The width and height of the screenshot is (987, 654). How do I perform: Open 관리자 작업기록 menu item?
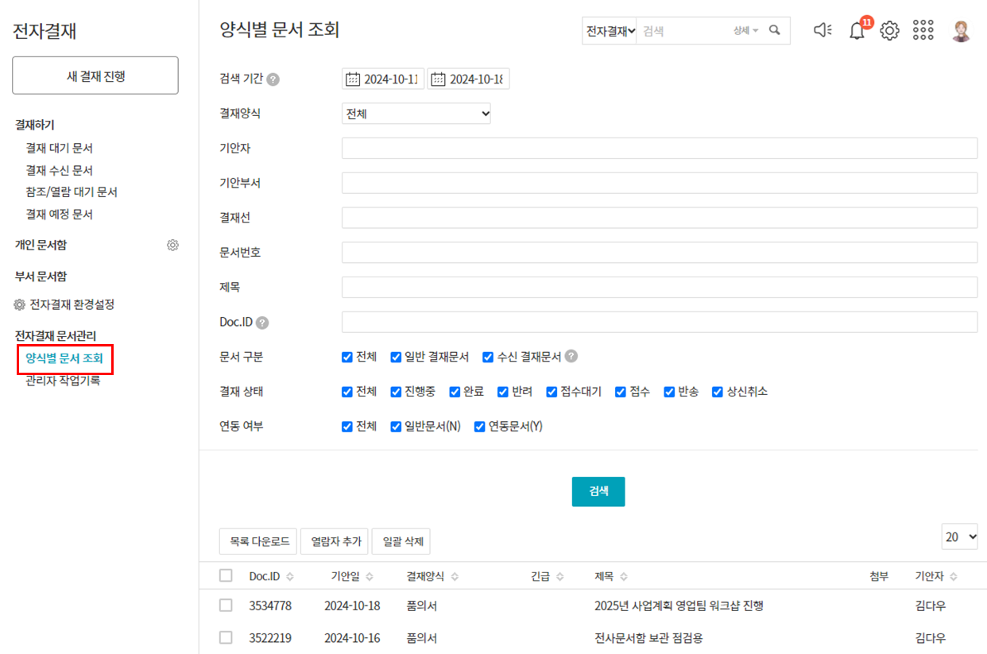[x=63, y=381]
